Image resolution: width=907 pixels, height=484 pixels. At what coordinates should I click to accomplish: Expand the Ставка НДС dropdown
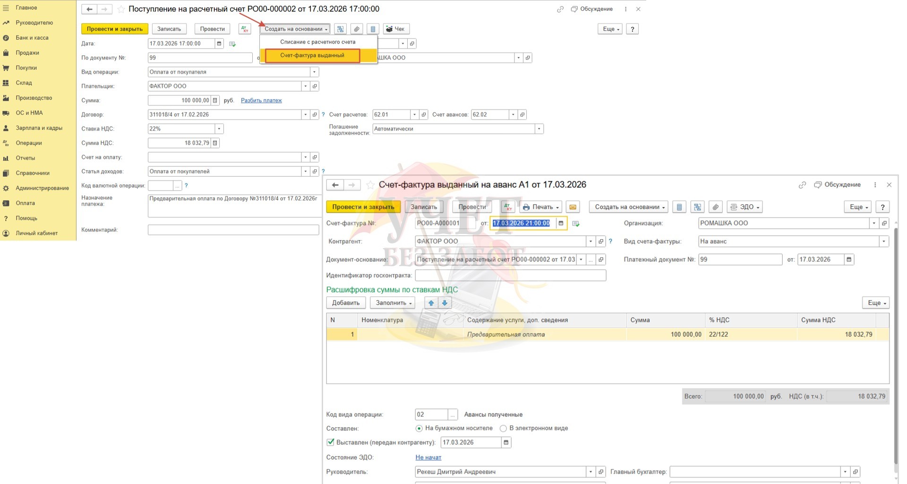[219, 129]
